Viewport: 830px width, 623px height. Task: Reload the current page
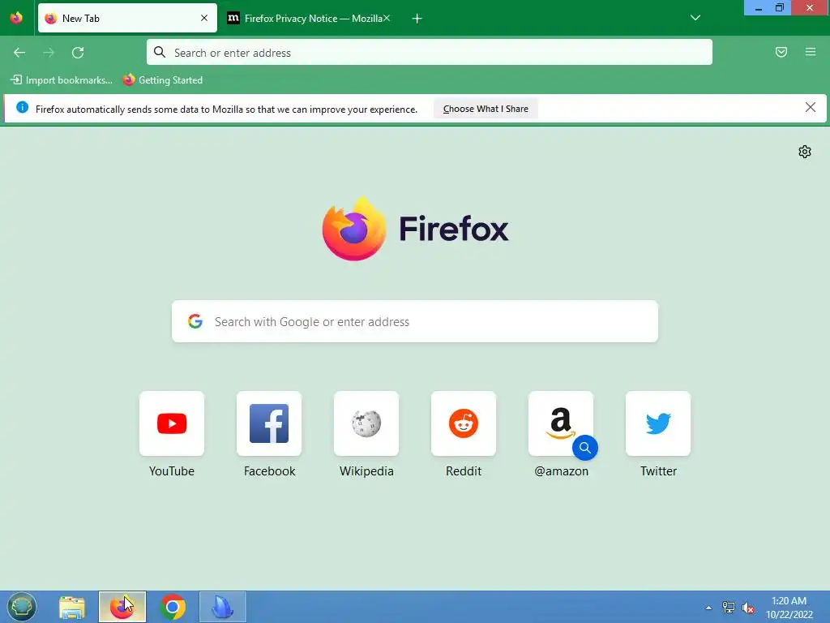click(x=78, y=53)
